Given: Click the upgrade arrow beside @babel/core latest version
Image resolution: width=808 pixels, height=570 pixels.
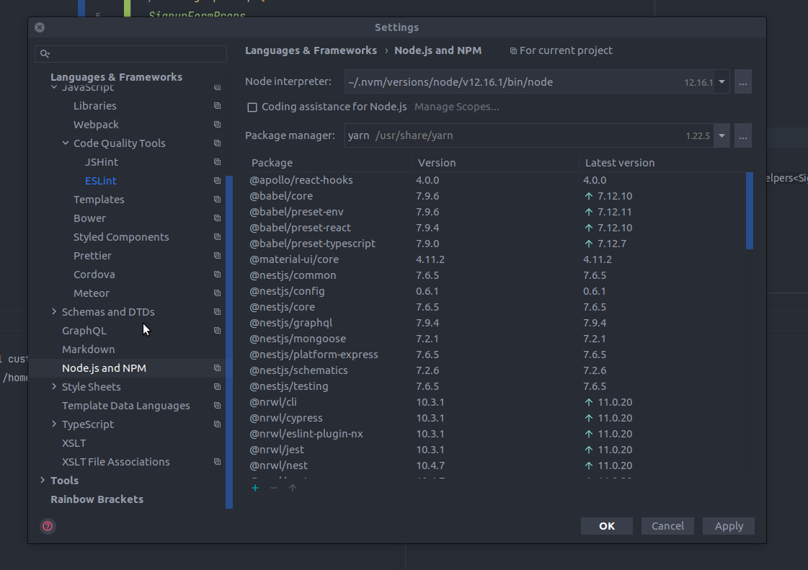Looking at the screenshot, I should (589, 196).
